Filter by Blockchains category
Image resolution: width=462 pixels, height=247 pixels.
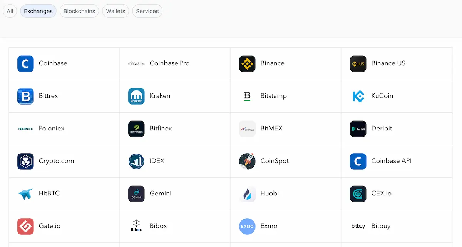click(79, 11)
